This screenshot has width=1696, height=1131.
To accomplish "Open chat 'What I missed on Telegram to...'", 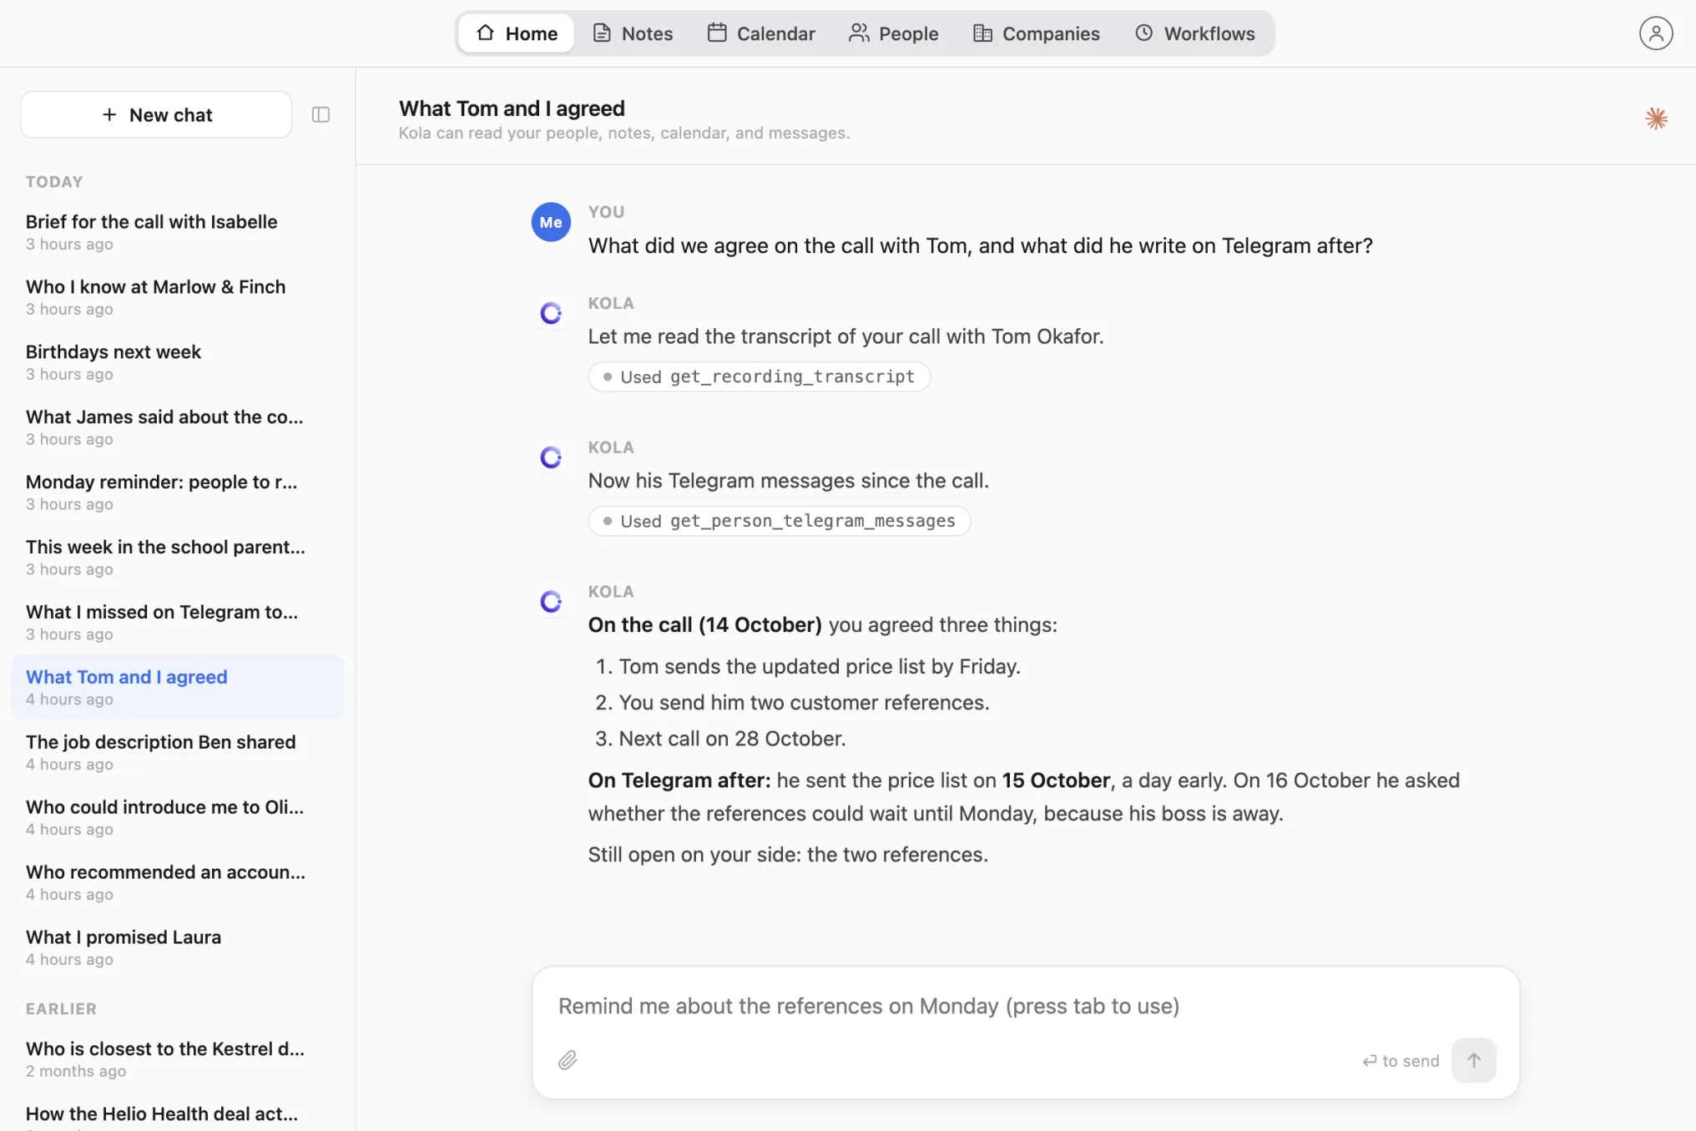I will point(177,623).
